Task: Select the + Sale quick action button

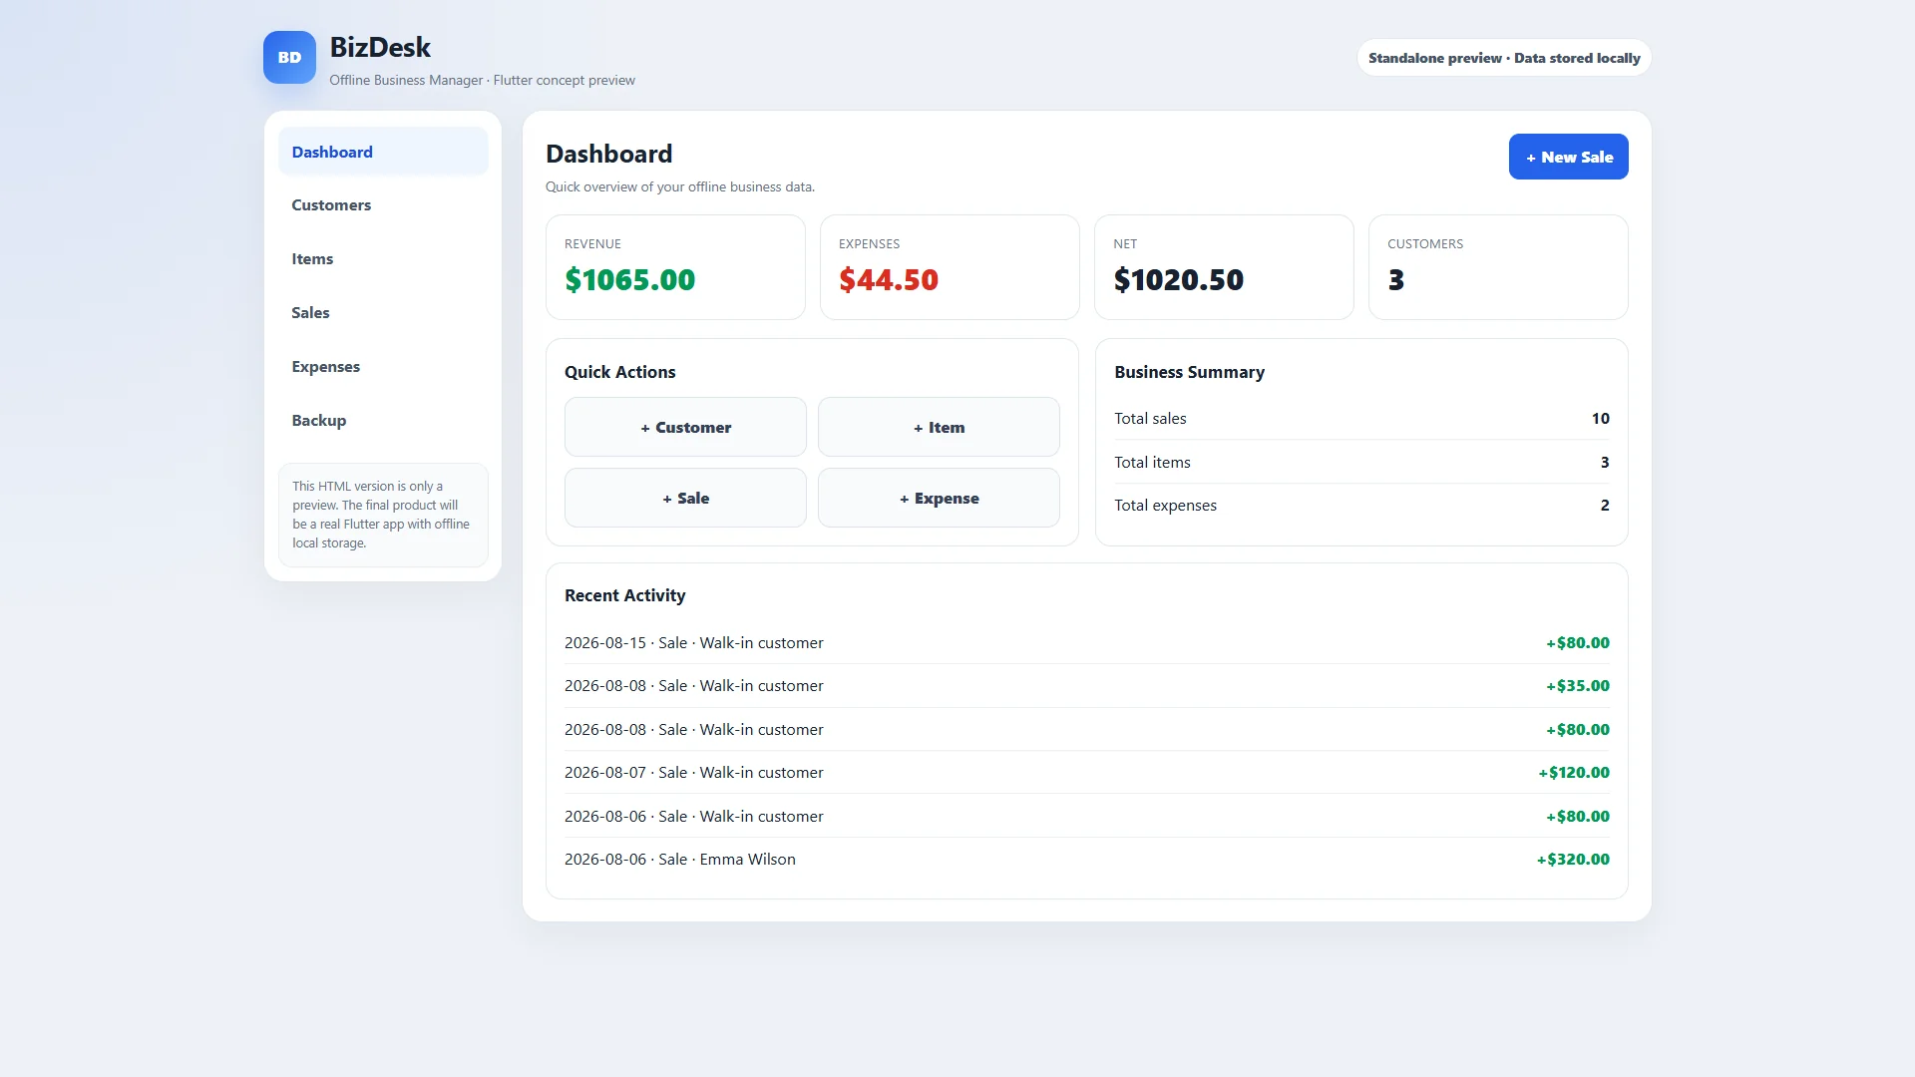Action: click(x=685, y=498)
